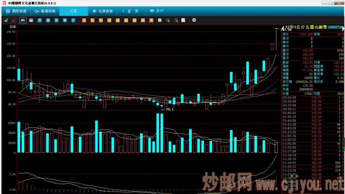
Task: Show the red line chart view
Action: click(14, 20)
